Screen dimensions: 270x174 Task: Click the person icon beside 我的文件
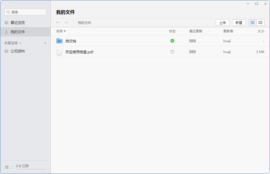coord(6,32)
